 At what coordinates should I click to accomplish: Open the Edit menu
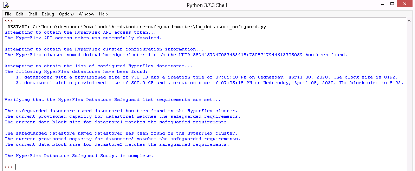pyautogui.click(x=20, y=14)
